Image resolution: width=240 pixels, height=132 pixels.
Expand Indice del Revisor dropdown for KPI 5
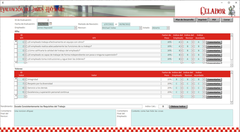click(x=193, y=59)
